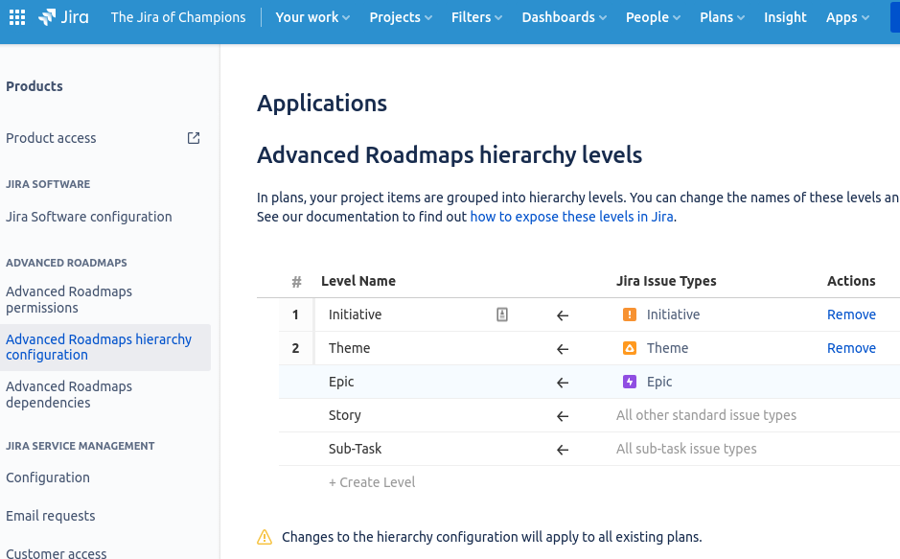This screenshot has width=900, height=559.
Task: Follow the how to expose these levels link
Action: [x=572, y=217]
